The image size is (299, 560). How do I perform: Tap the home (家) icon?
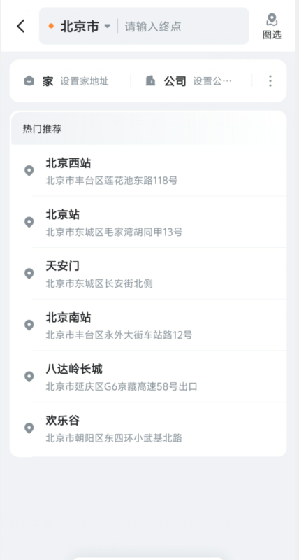click(29, 81)
